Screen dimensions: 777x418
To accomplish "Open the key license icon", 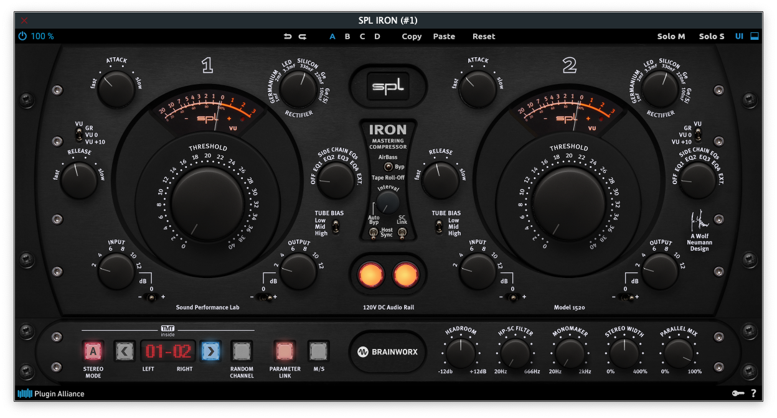I will point(737,393).
